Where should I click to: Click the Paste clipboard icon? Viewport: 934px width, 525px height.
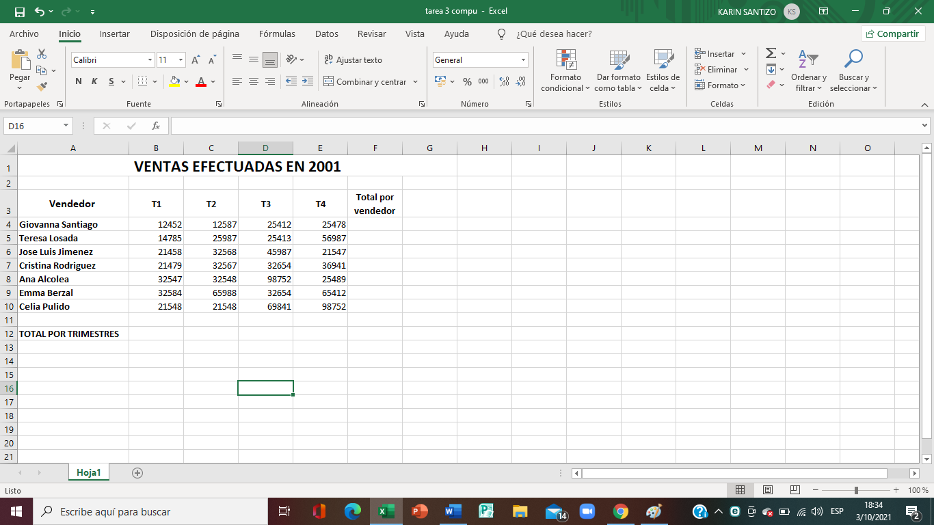pyautogui.click(x=20, y=60)
